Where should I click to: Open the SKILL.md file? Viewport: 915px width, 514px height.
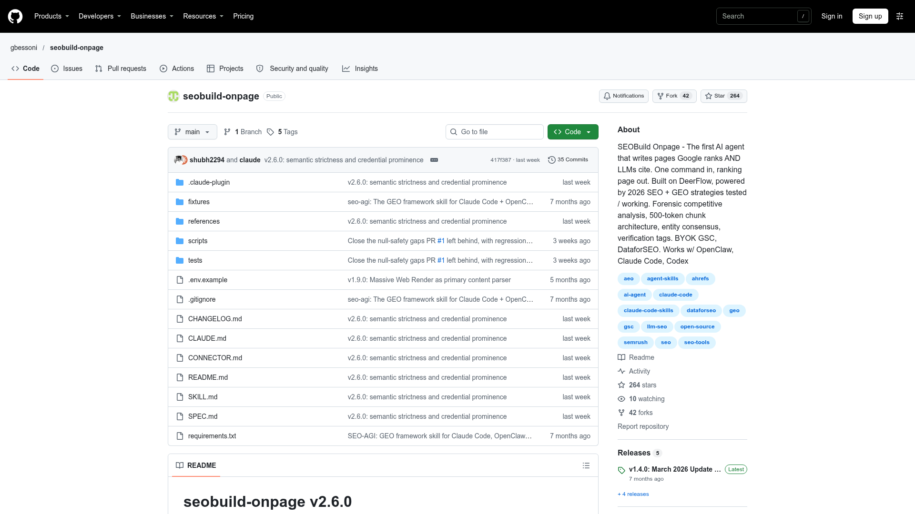[203, 397]
